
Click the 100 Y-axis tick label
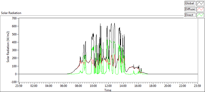pyautogui.click(x=14, y=66)
